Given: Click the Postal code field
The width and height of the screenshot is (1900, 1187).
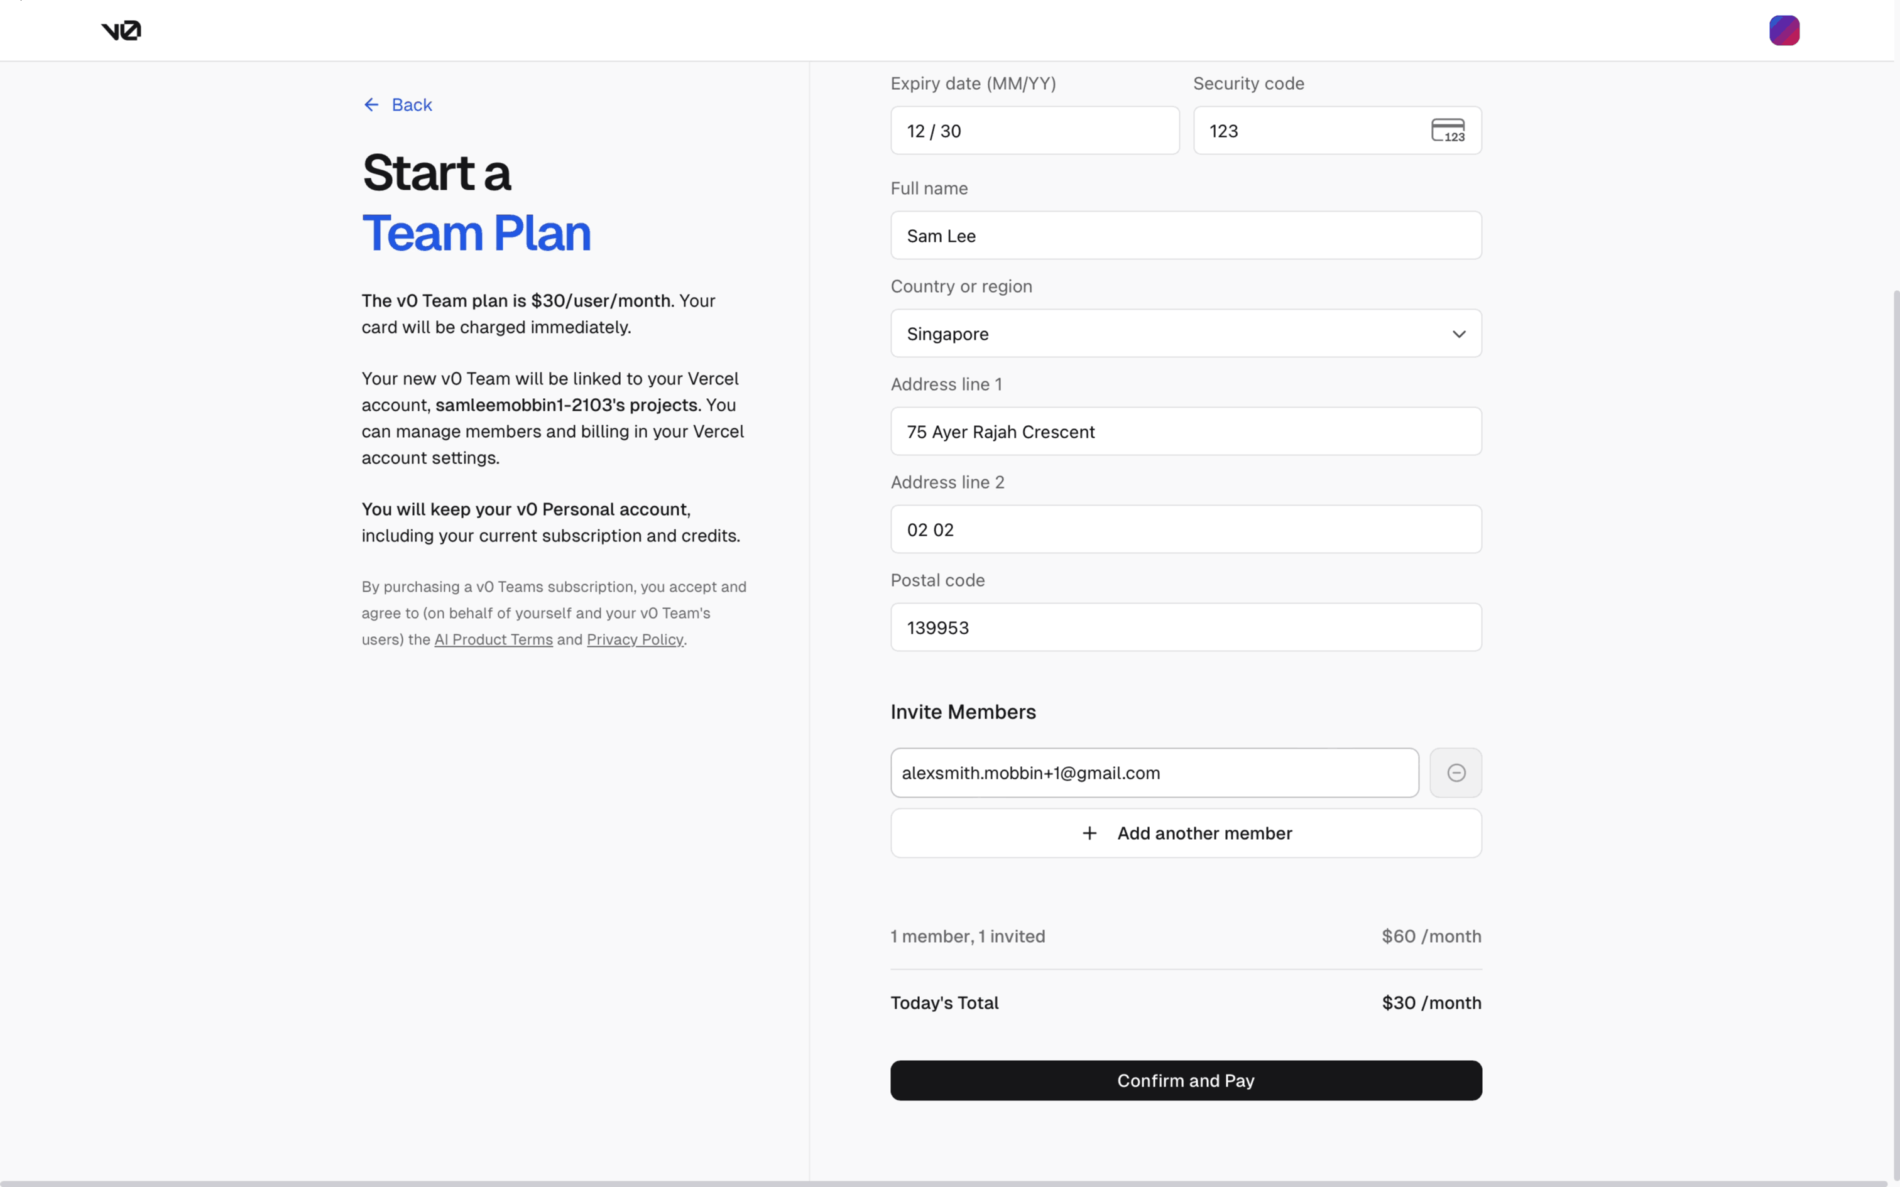Looking at the screenshot, I should click(x=1185, y=627).
